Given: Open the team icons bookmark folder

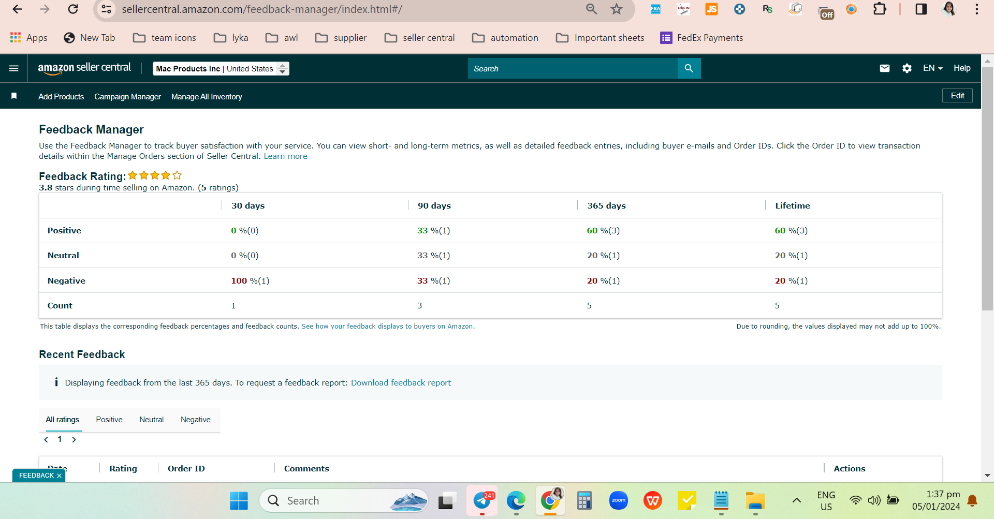Looking at the screenshot, I should [165, 38].
